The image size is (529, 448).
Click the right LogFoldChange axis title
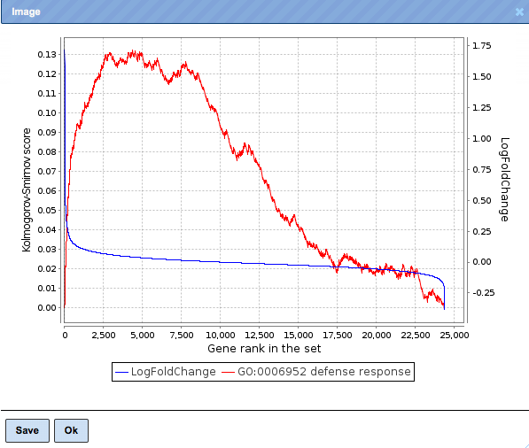504,180
